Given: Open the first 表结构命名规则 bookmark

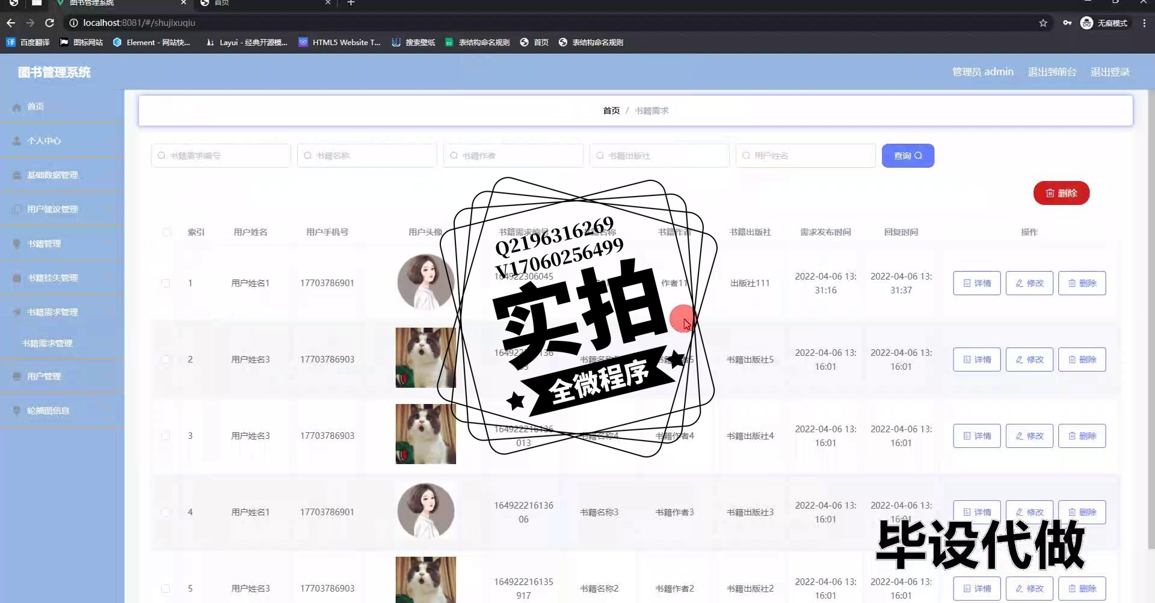Looking at the screenshot, I should tap(477, 42).
